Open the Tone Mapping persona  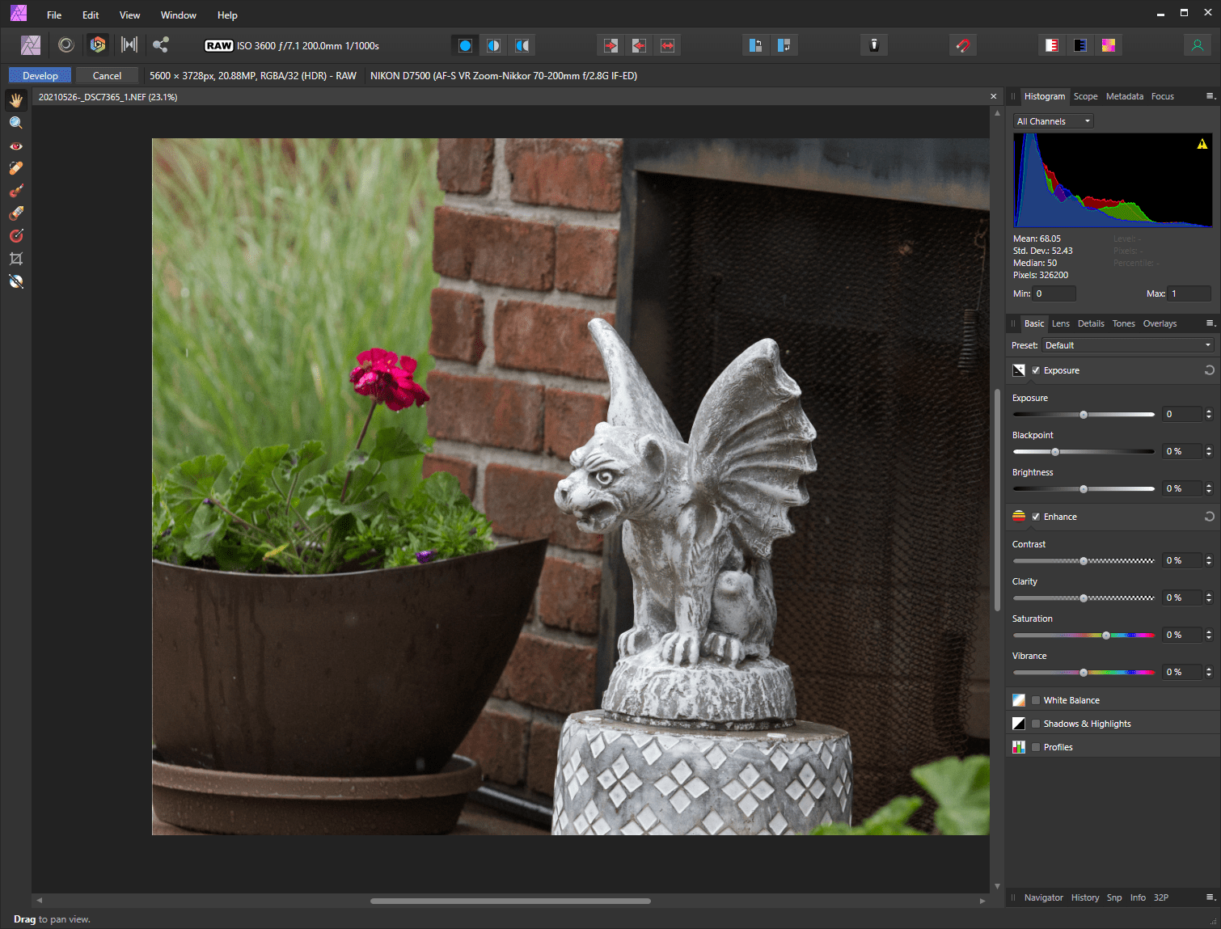(x=129, y=45)
